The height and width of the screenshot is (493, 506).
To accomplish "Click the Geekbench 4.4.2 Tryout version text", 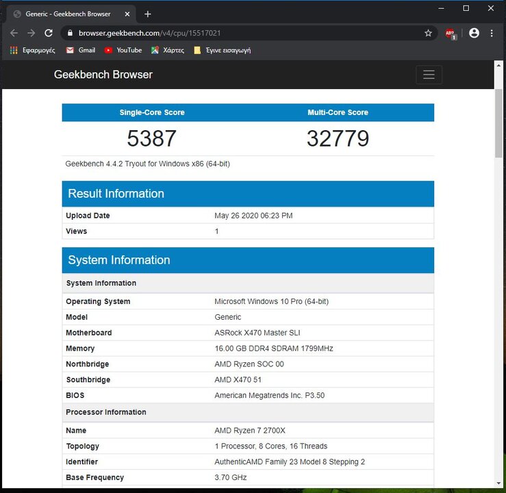I will tap(147, 164).
